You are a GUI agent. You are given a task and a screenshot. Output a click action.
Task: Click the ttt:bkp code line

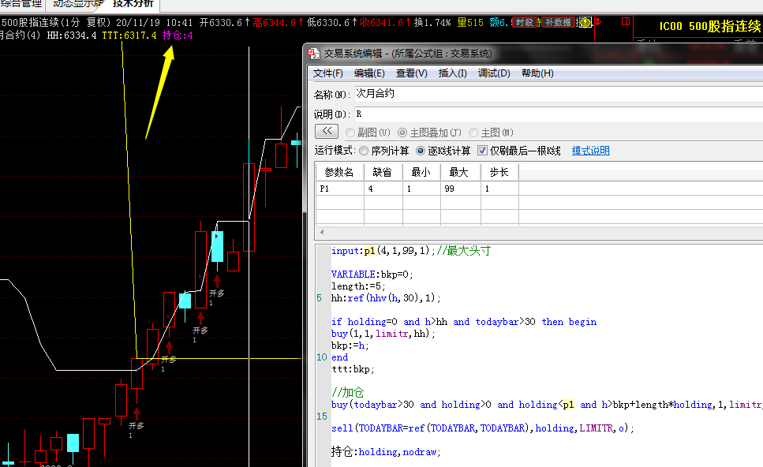353,369
